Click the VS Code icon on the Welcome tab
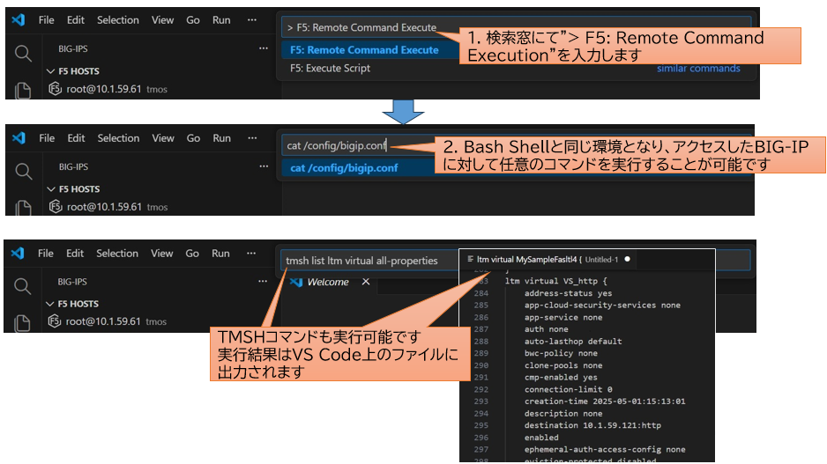 [296, 283]
